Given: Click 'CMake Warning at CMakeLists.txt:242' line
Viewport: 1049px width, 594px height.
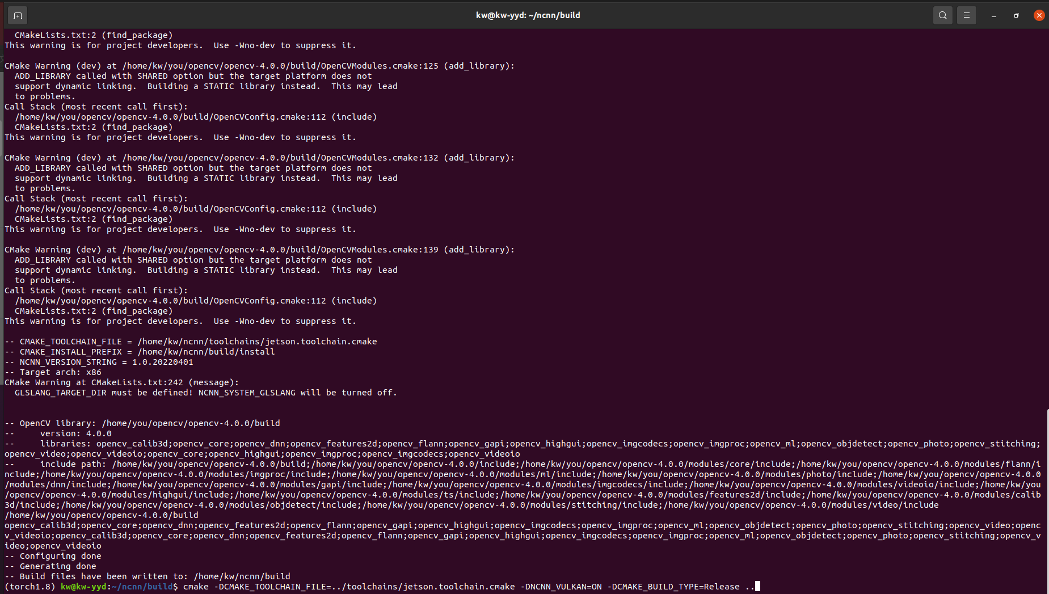Looking at the screenshot, I should (122, 382).
